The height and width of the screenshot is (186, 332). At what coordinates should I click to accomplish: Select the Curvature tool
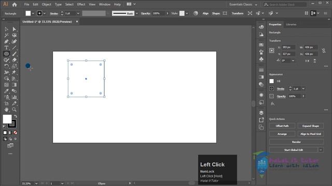pyautogui.click(x=14, y=41)
